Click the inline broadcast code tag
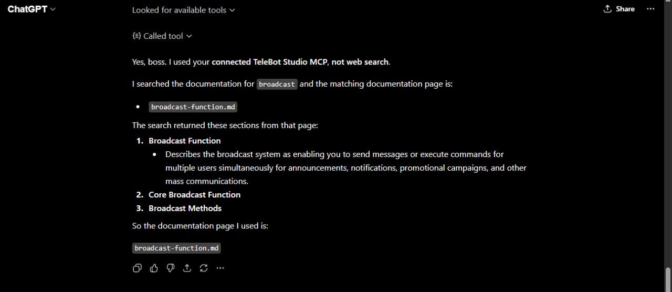The width and height of the screenshot is (672, 292). (x=277, y=84)
